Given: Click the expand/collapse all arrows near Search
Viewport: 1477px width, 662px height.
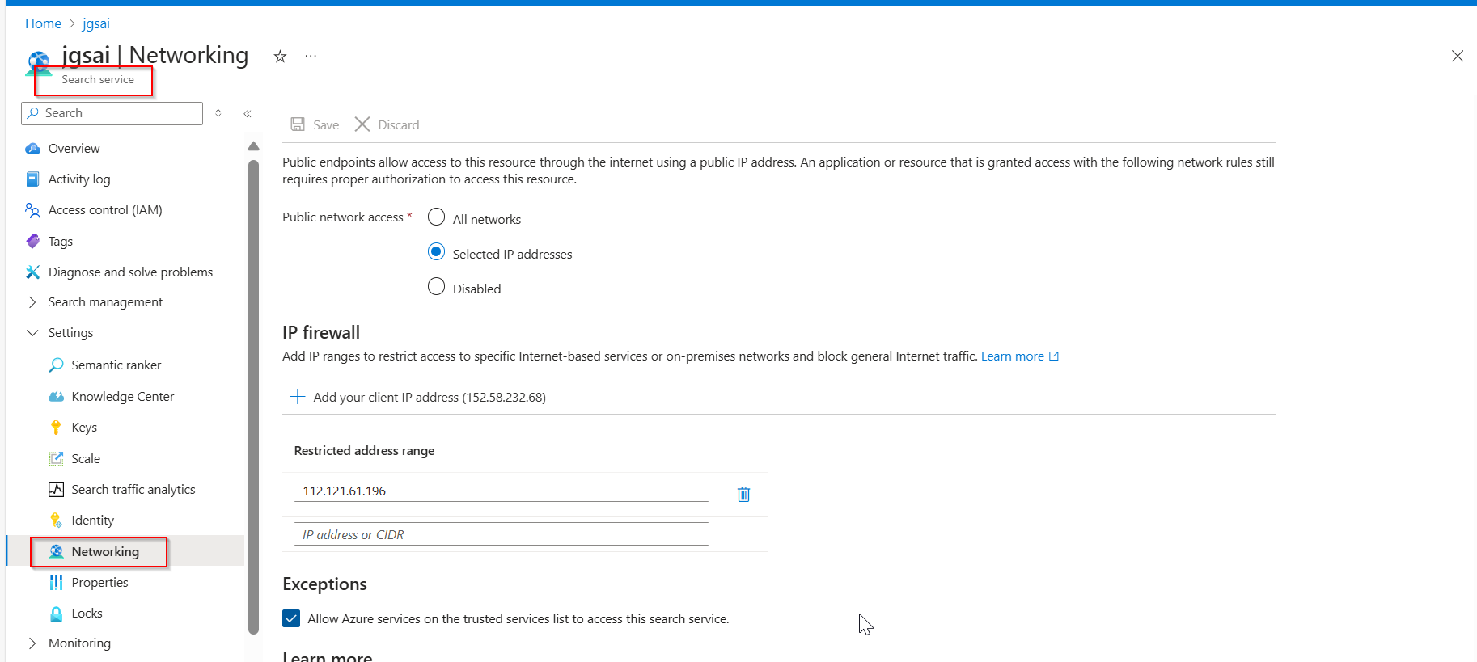Looking at the screenshot, I should click(218, 113).
